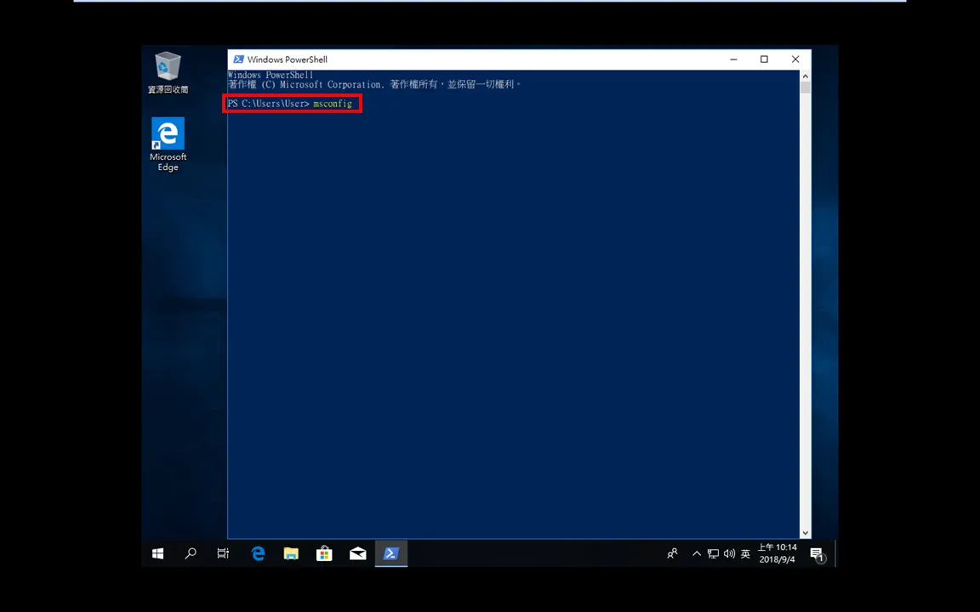Open the Recycle Bin desktop icon
980x612 pixels.
(168, 72)
